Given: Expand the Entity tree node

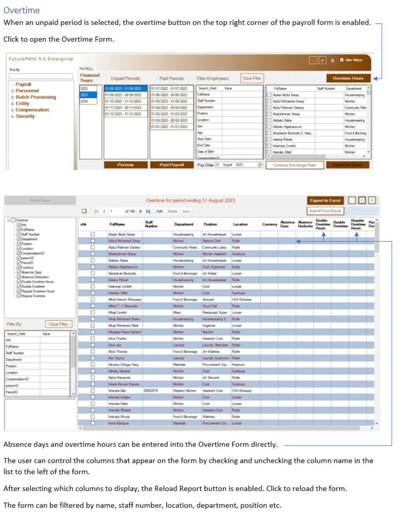Looking at the screenshot, I should point(12,104).
